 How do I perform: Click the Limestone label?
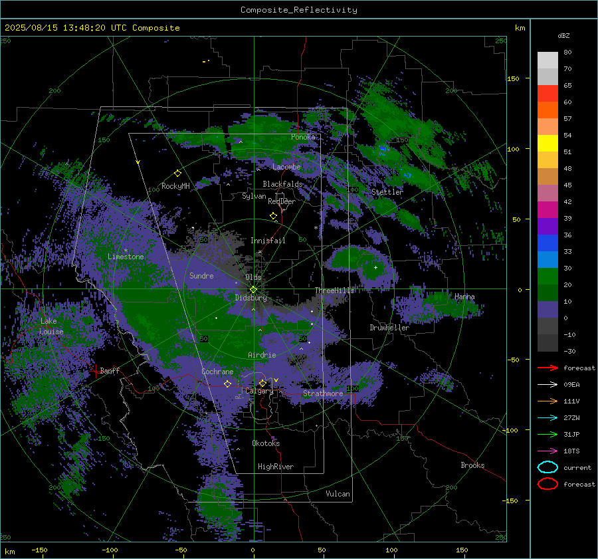[126, 257]
